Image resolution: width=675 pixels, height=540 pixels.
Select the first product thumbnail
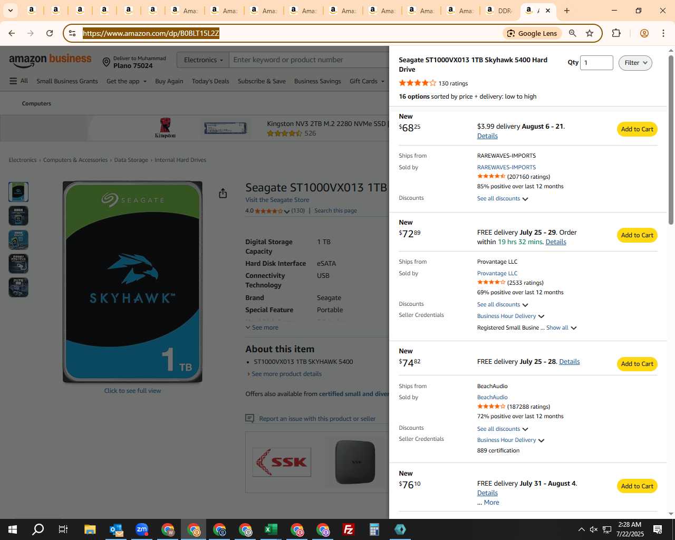pyautogui.click(x=18, y=192)
